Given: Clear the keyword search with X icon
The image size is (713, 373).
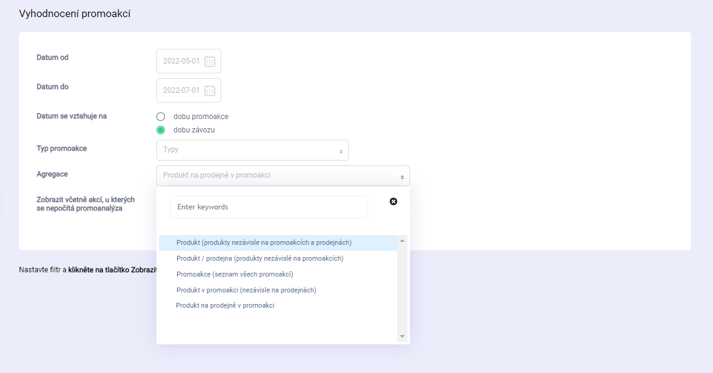Looking at the screenshot, I should (x=393, y=201).
